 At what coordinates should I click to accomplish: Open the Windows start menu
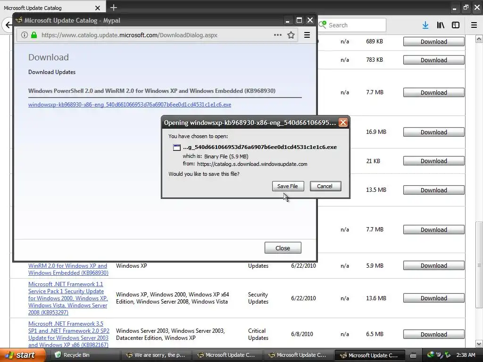click(x=22, y=355)
